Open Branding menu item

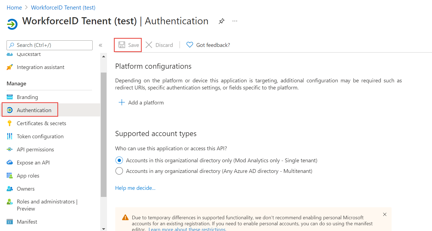27,97
